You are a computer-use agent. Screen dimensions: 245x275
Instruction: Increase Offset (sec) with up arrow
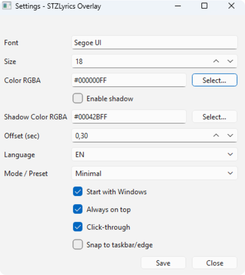(216, 135)
